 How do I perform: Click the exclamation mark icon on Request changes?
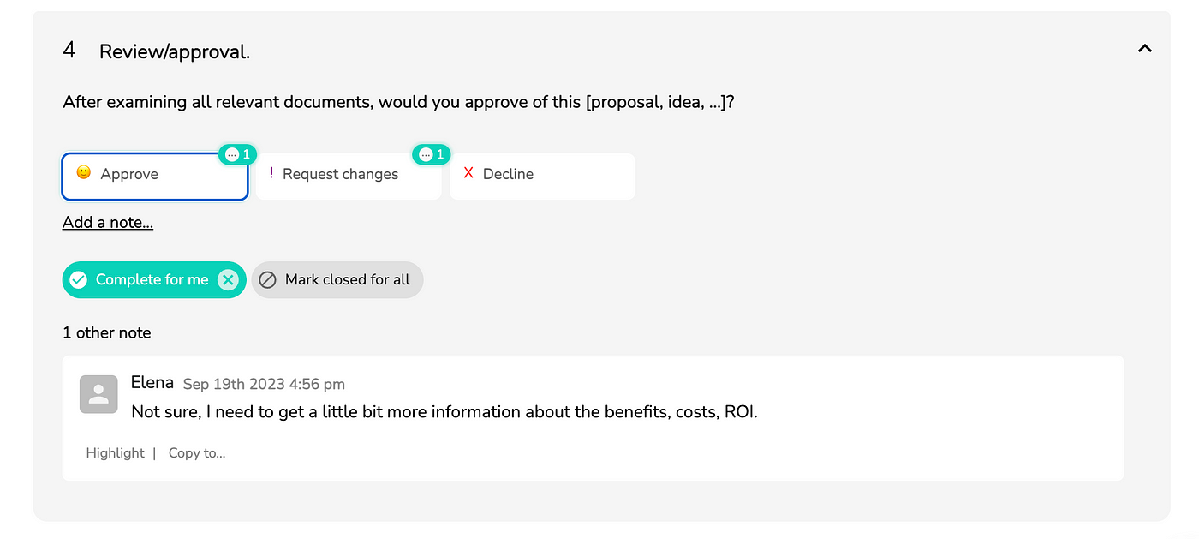tap(271, 173)
